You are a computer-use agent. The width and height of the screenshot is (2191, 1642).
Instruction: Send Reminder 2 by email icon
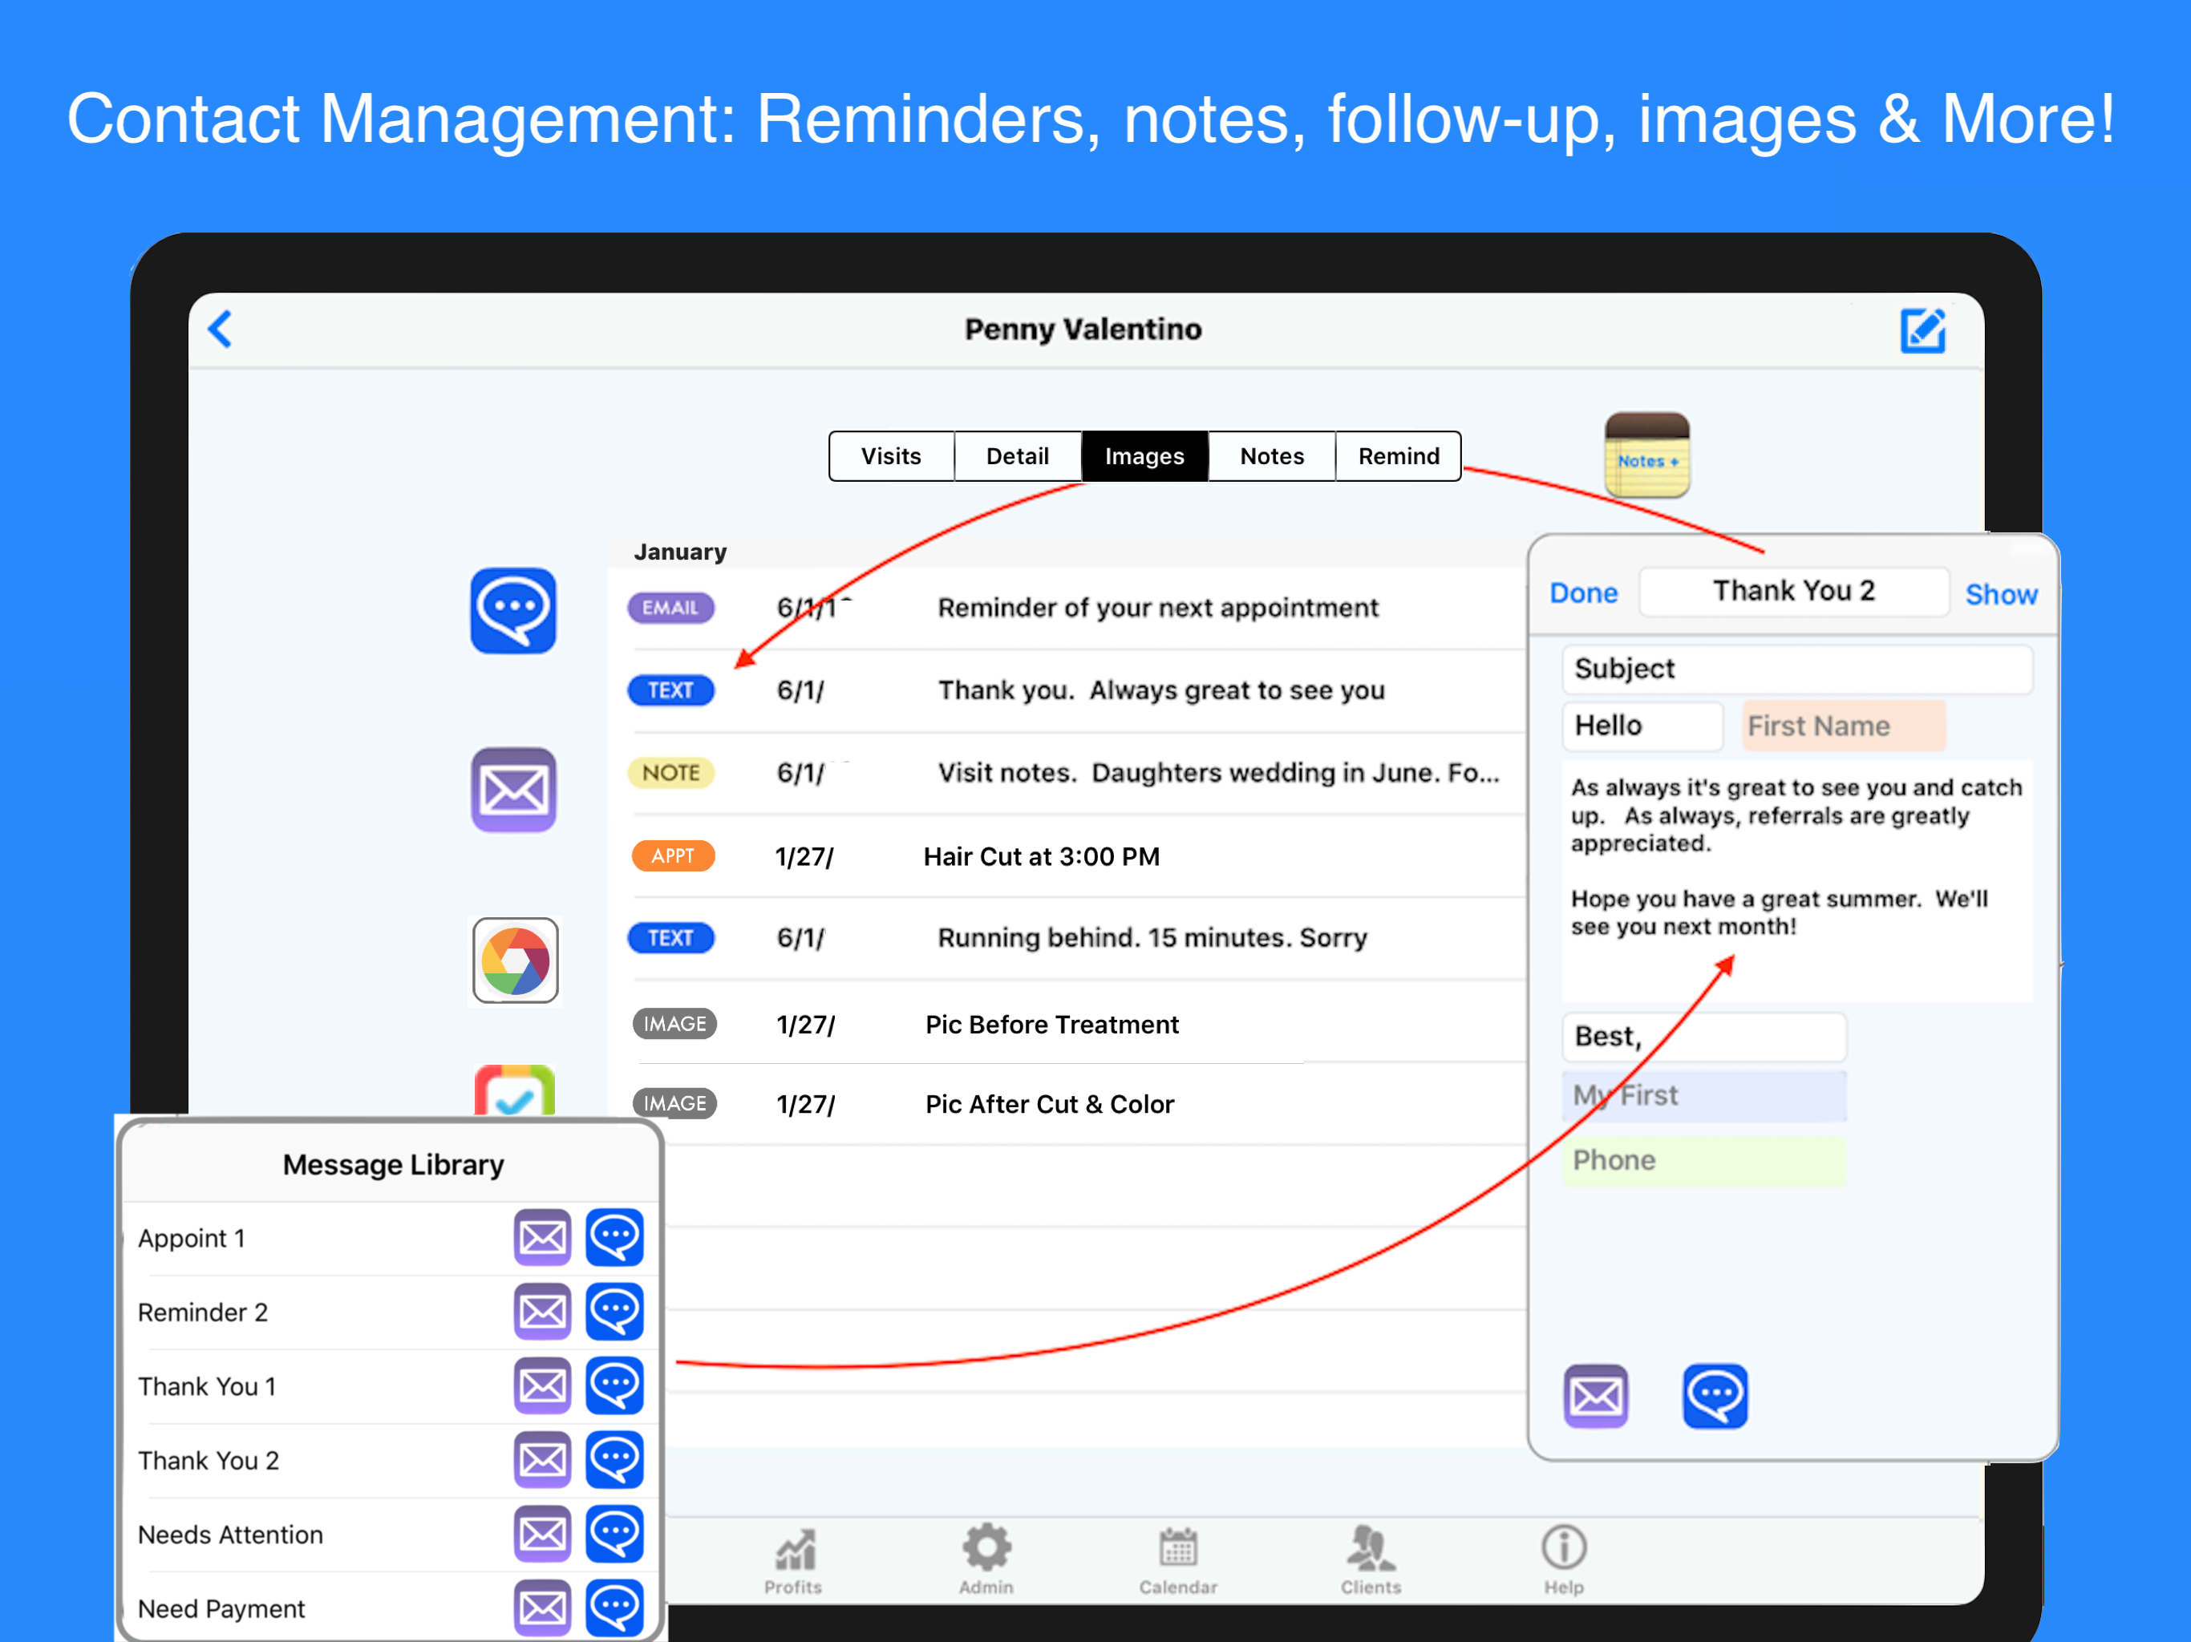pyautogui.click(x=543, y=1311)
